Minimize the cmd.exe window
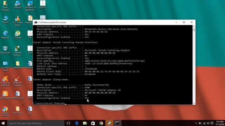Image resolution: width=225 pixels, height=126 pixels. coord(176,22)
